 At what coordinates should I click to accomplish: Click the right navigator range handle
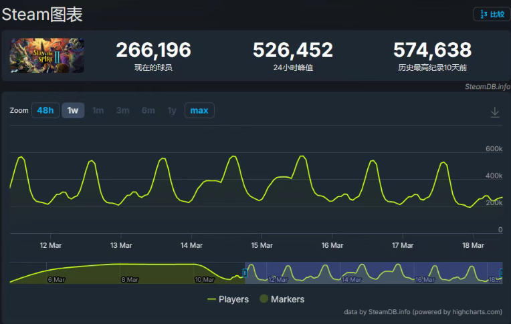point(502,273)
